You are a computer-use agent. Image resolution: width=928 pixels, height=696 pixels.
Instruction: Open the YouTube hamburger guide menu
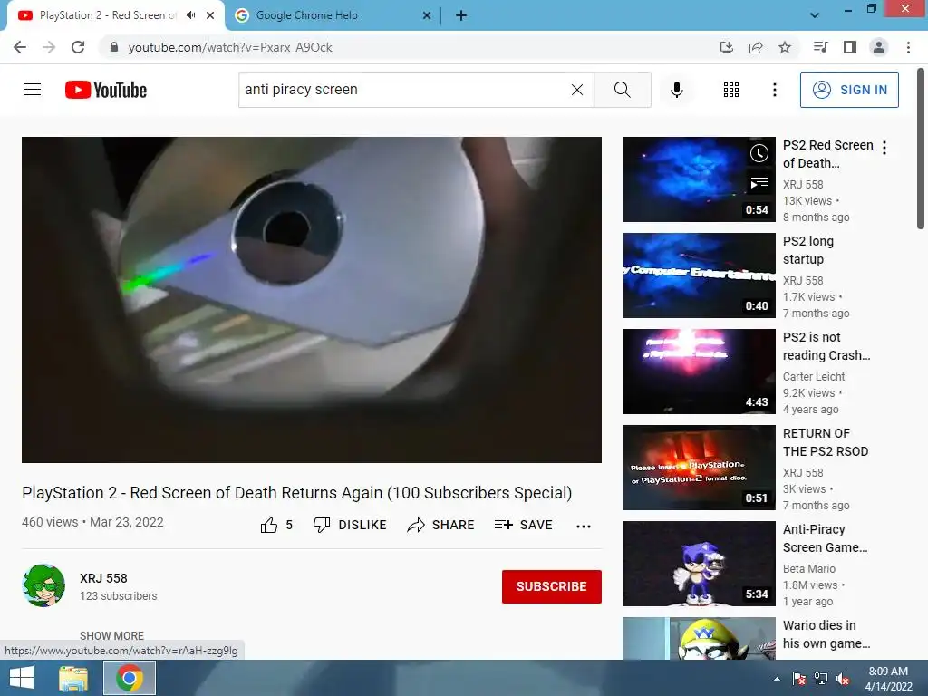coord(33,90)
